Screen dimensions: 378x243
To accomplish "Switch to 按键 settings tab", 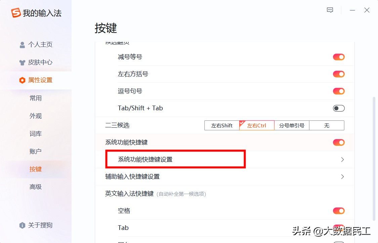I will pyautogui.click(x=36, y=169).
